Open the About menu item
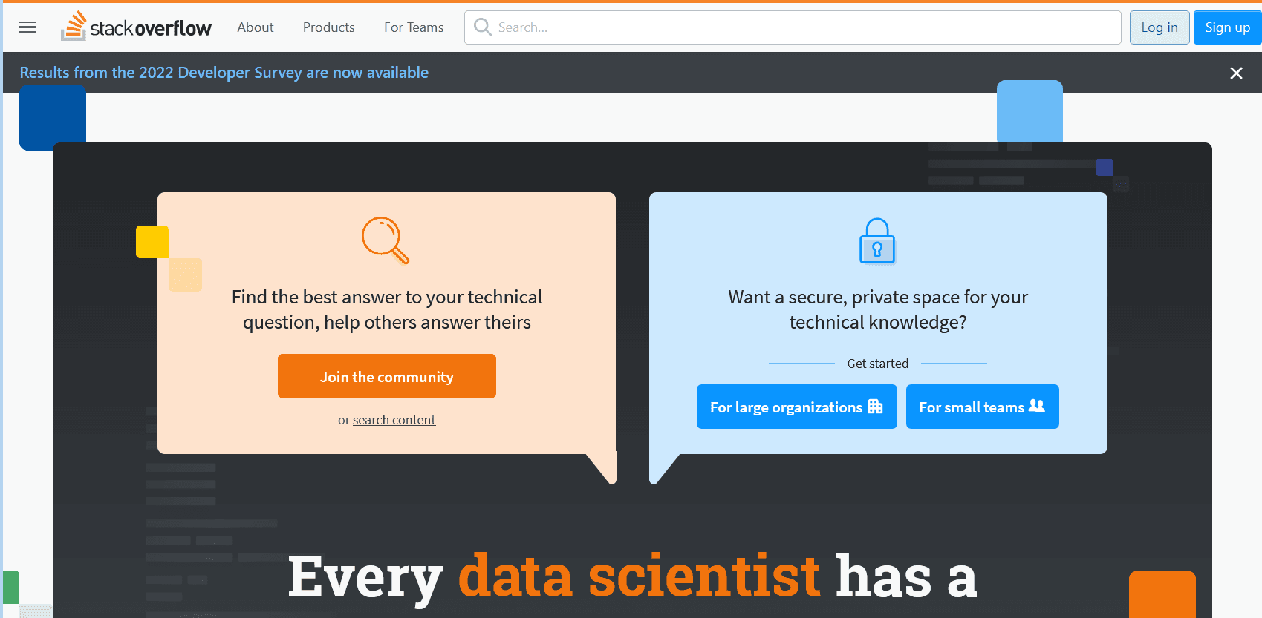 (x=256, y=27)
